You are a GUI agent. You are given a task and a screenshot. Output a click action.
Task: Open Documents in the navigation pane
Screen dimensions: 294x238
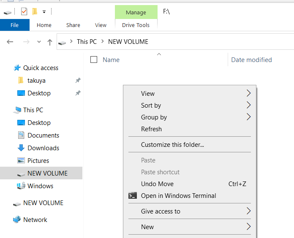tap(43, 135)
